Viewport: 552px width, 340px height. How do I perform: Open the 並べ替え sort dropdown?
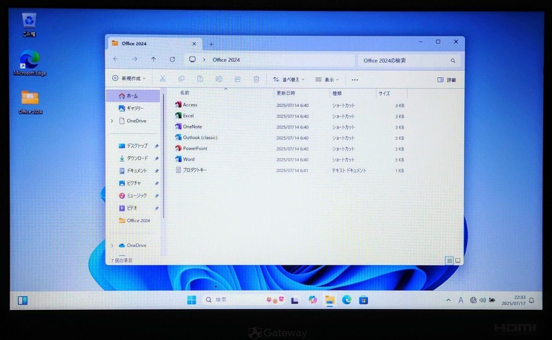tap(289, 80)
